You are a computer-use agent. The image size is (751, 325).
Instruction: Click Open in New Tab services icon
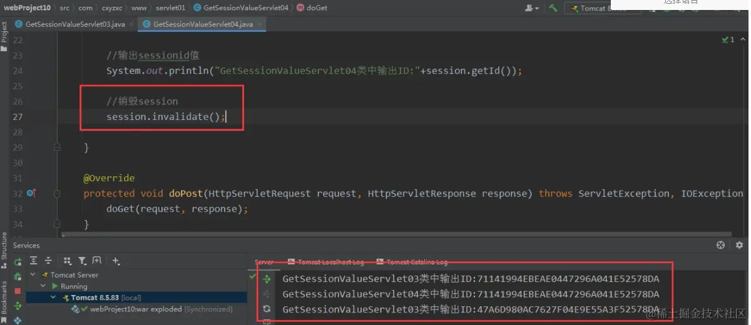click(97, 261)
